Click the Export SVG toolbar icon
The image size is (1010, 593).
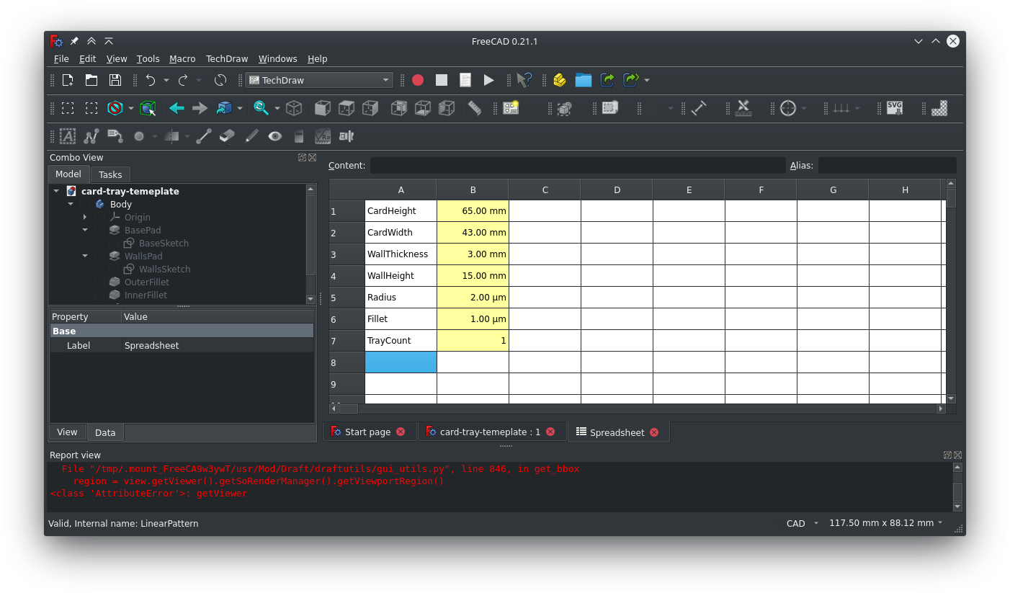pos(894,108)
